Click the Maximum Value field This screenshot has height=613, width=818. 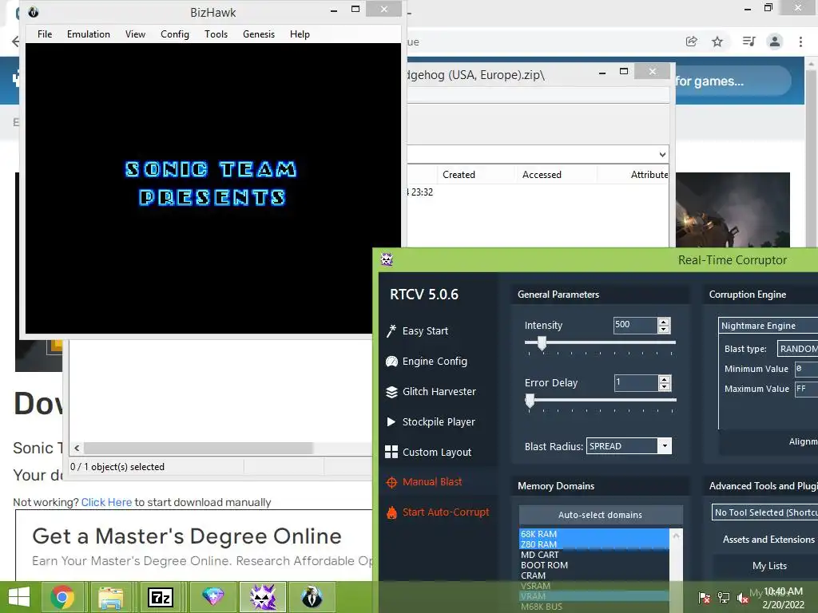(806, 389)
